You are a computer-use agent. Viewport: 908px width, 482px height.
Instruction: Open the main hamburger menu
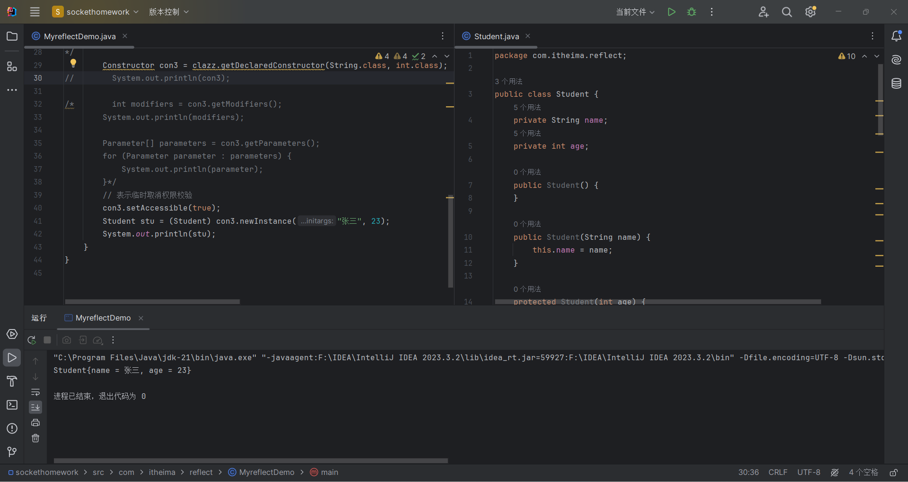(35, 12)
